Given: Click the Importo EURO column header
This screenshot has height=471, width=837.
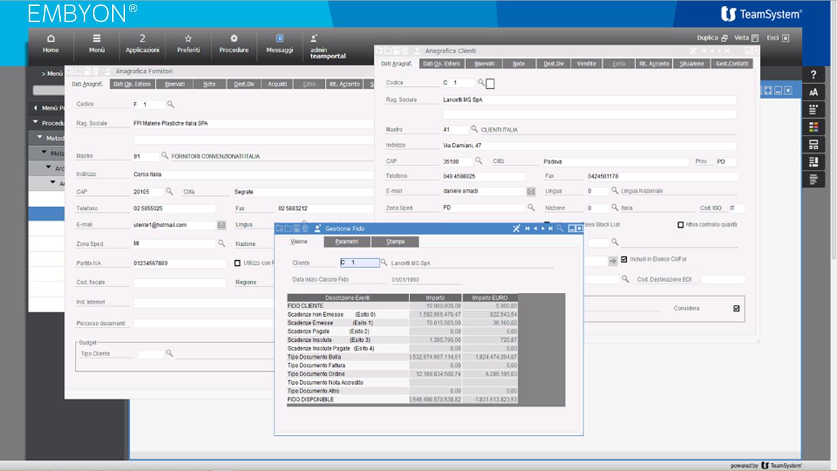Looking at the screenshot, I should pos(489,298).
